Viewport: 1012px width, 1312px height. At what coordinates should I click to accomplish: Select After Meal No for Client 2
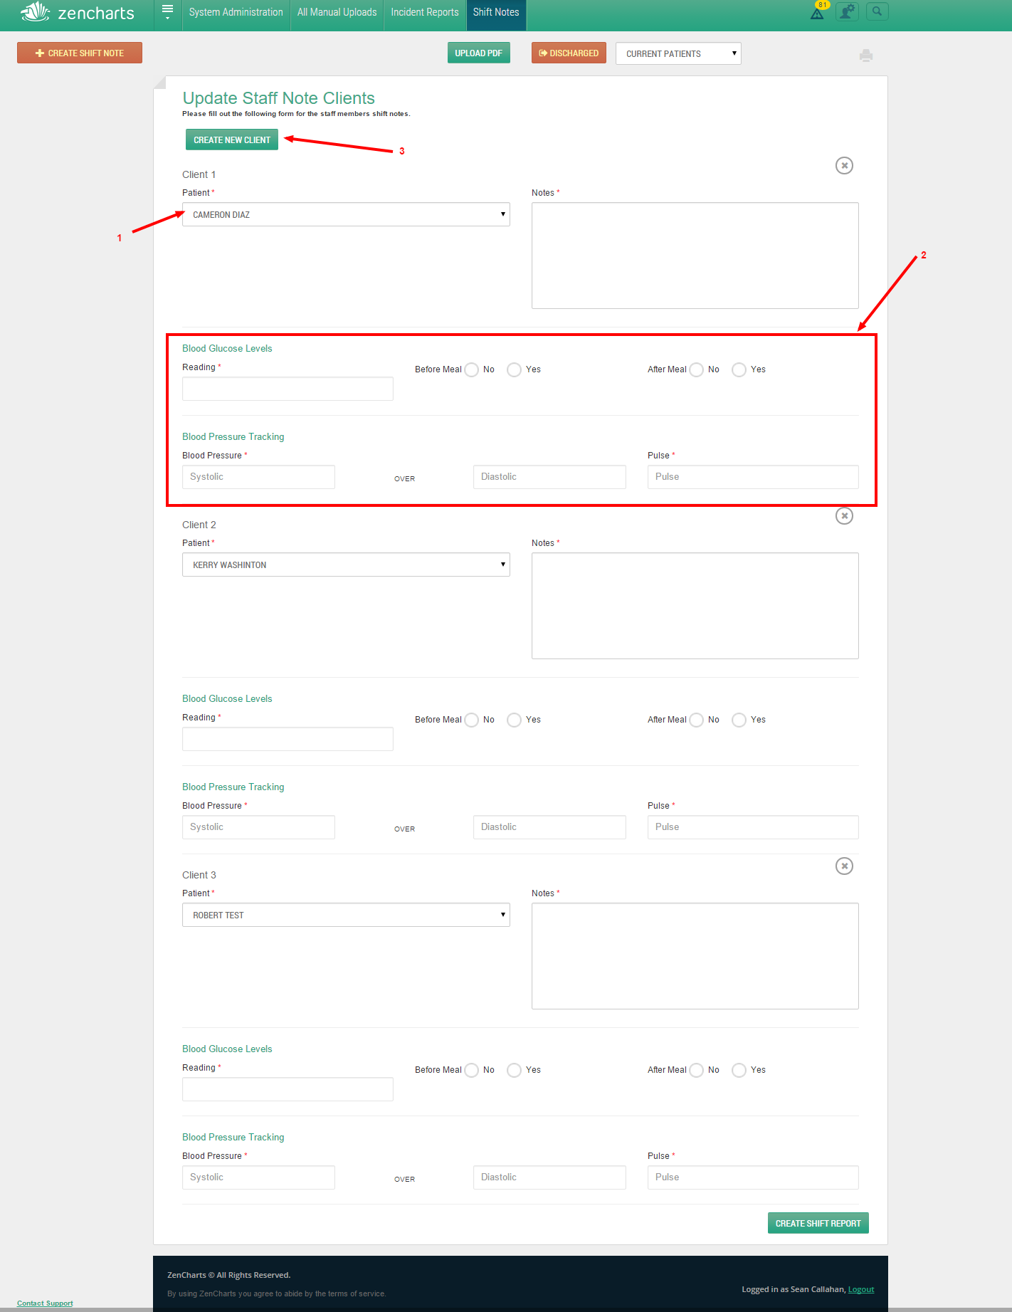(697, 720)
